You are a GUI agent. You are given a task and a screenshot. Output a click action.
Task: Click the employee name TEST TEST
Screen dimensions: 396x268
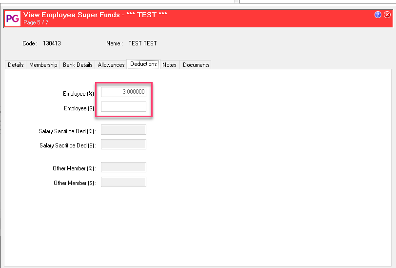click(142, 43)
